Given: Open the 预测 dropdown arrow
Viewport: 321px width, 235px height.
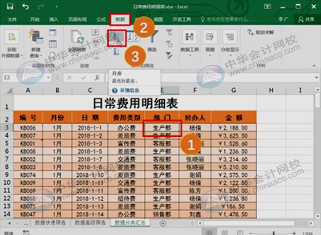Looking at the screenshot, I should coord(210,55).
